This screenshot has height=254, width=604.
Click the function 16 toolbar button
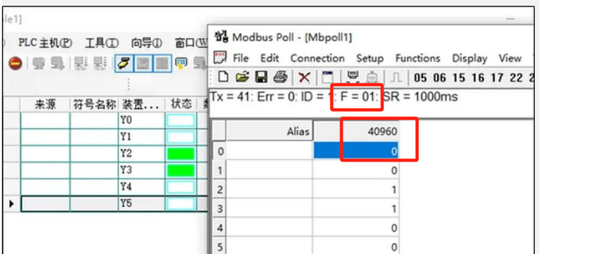[478, 78]
